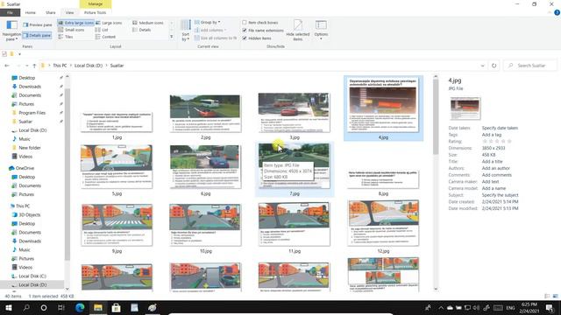This screenshot has height=315, width=561.
Task: Open the folder Options button
Action: point(321,30)
